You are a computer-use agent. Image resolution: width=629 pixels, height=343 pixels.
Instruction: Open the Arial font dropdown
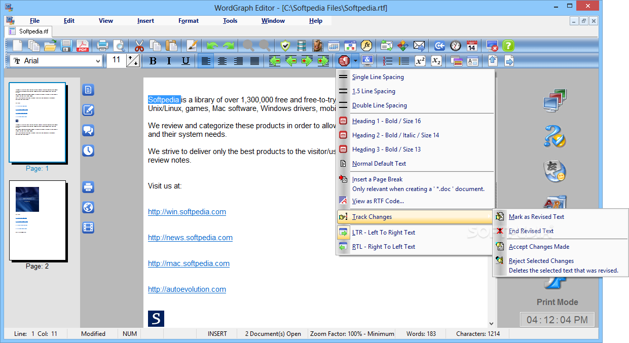click(98, 61)
